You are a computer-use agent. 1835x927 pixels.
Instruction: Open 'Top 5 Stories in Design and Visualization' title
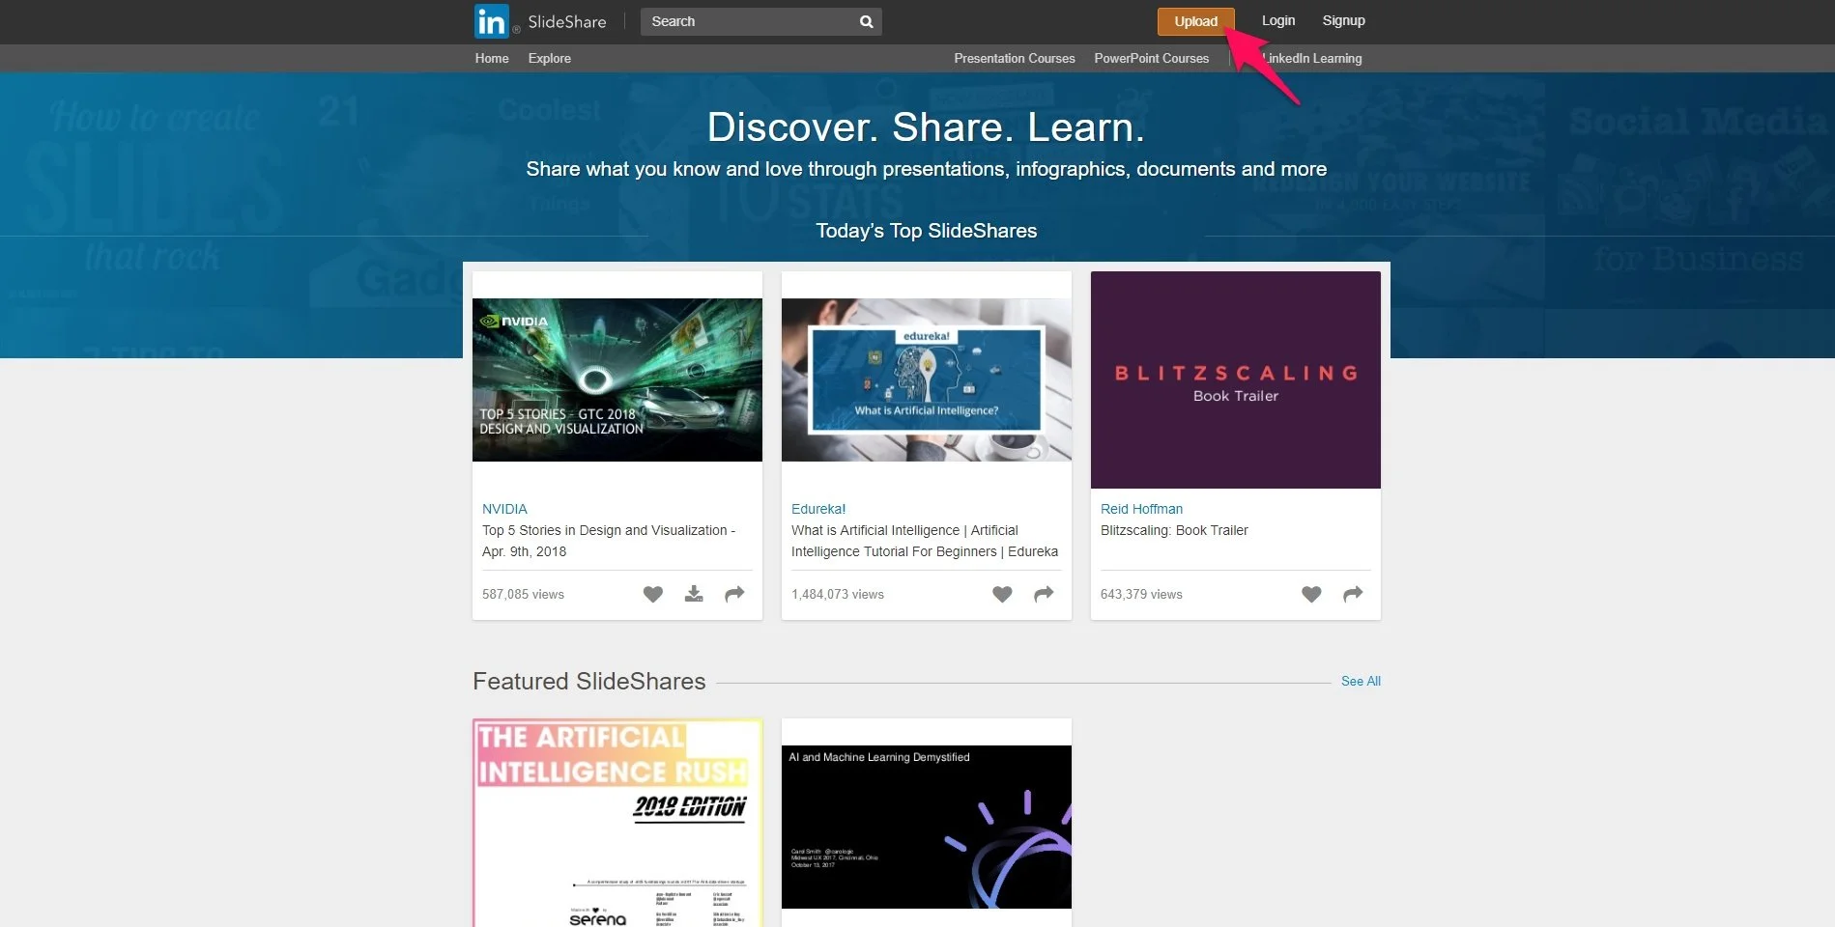click(x=609, y=541)
